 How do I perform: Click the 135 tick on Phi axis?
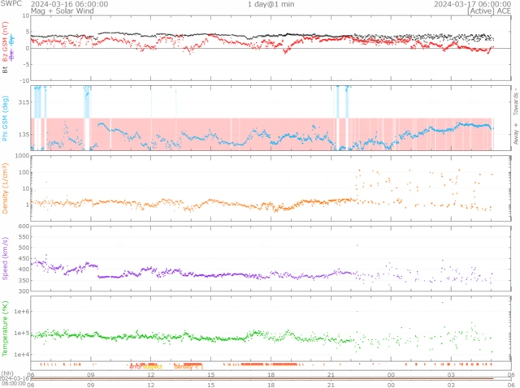24,134
